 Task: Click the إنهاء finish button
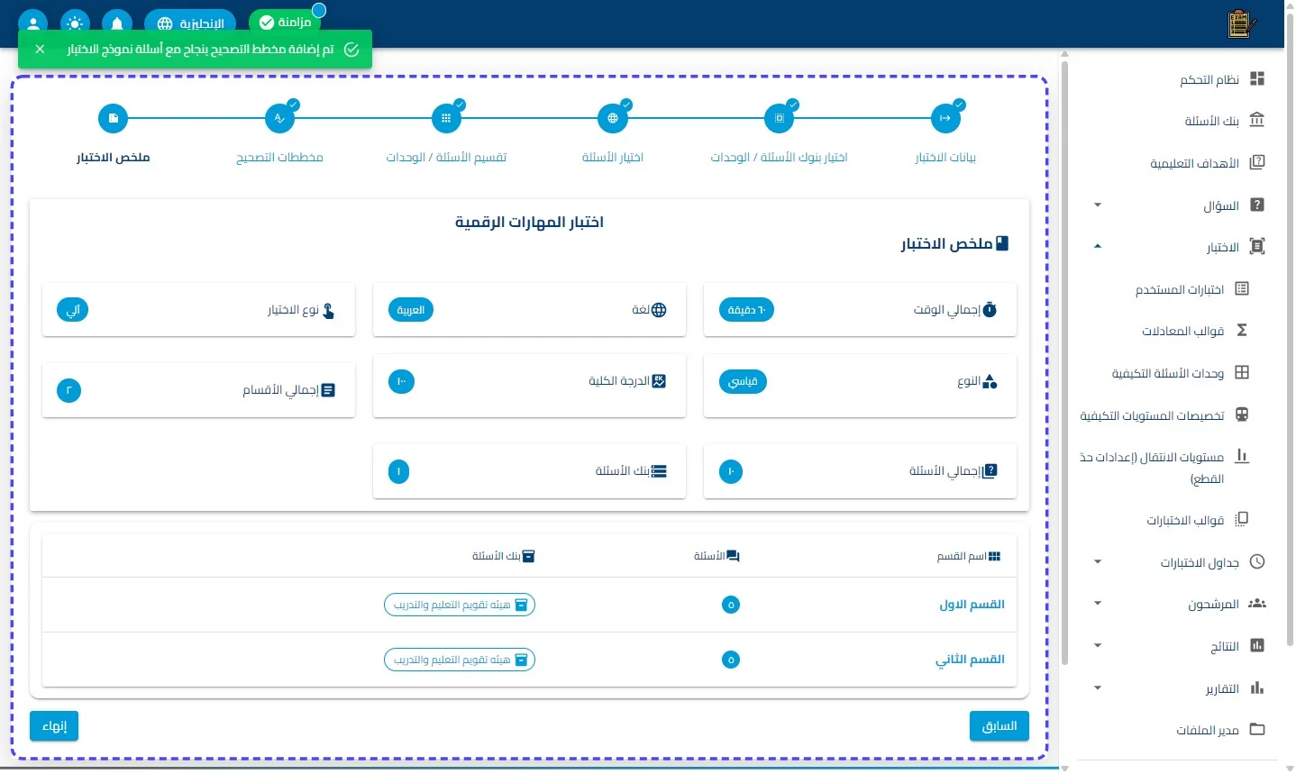click(54, 726)
